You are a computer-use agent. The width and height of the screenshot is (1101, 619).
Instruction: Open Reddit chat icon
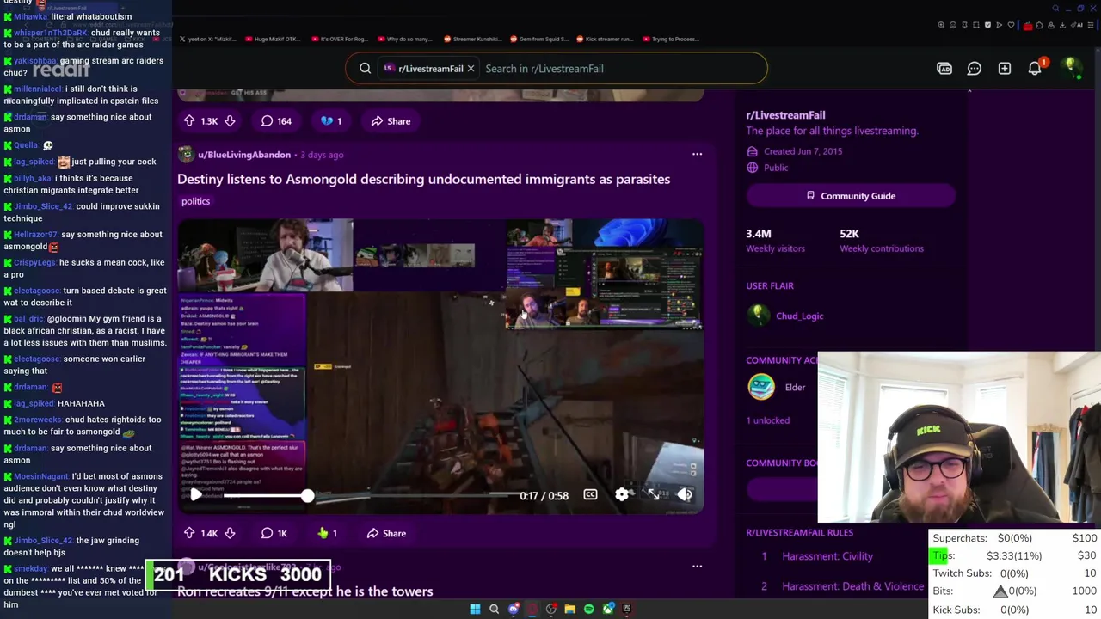pos(975,68)
